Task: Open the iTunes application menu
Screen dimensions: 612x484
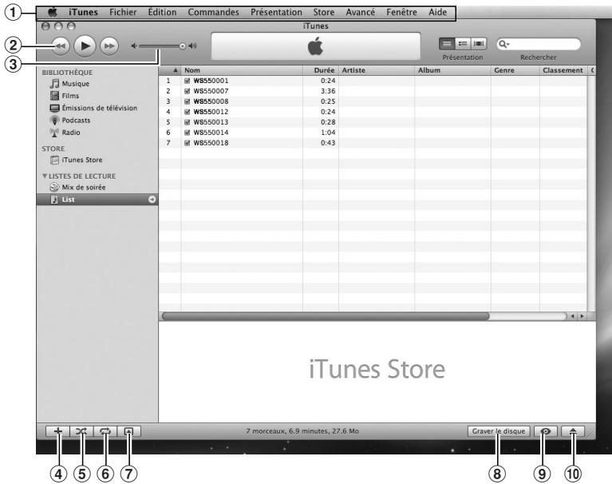Action: 83,12
